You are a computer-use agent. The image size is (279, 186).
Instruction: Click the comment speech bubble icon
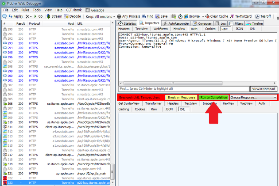tap(4, 16)
